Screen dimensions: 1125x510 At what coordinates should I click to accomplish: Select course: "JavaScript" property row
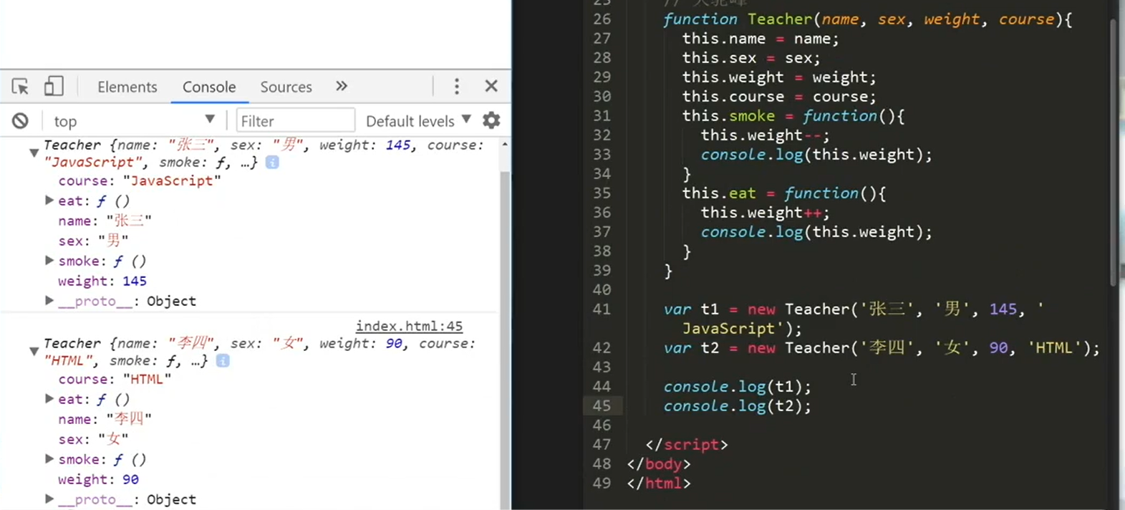point(140,181)
